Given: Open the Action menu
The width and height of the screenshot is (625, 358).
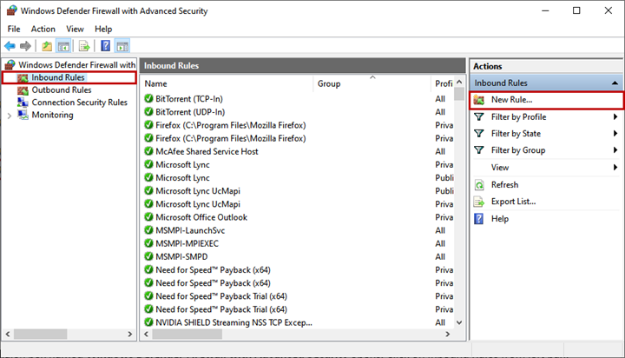Looking at the screenshot, I should click(x=43, y=30).
